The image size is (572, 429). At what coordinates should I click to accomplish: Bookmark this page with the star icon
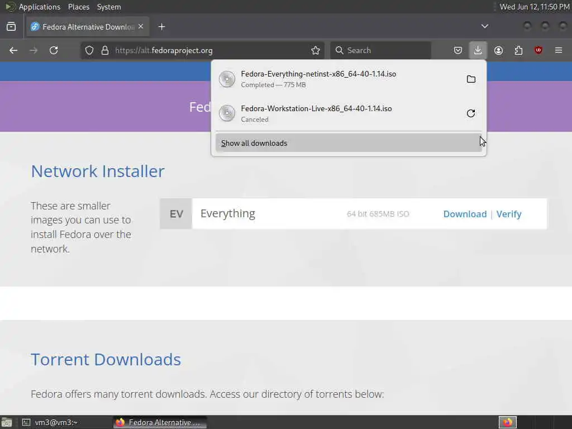click(x=316, y=50)
